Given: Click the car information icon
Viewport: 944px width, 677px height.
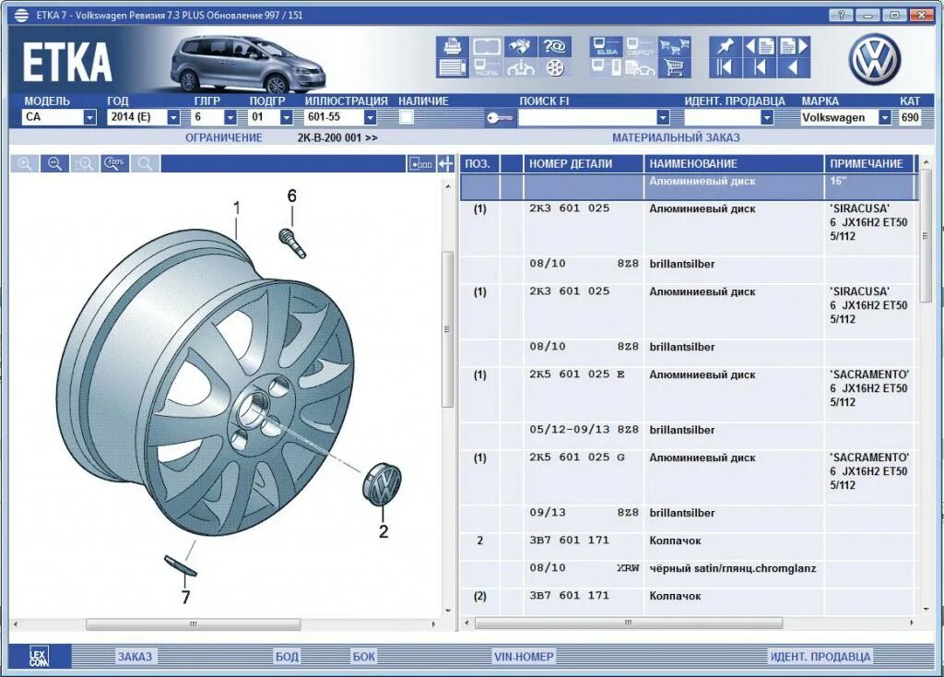Looking at the screenshot, I should coord(520,67).
